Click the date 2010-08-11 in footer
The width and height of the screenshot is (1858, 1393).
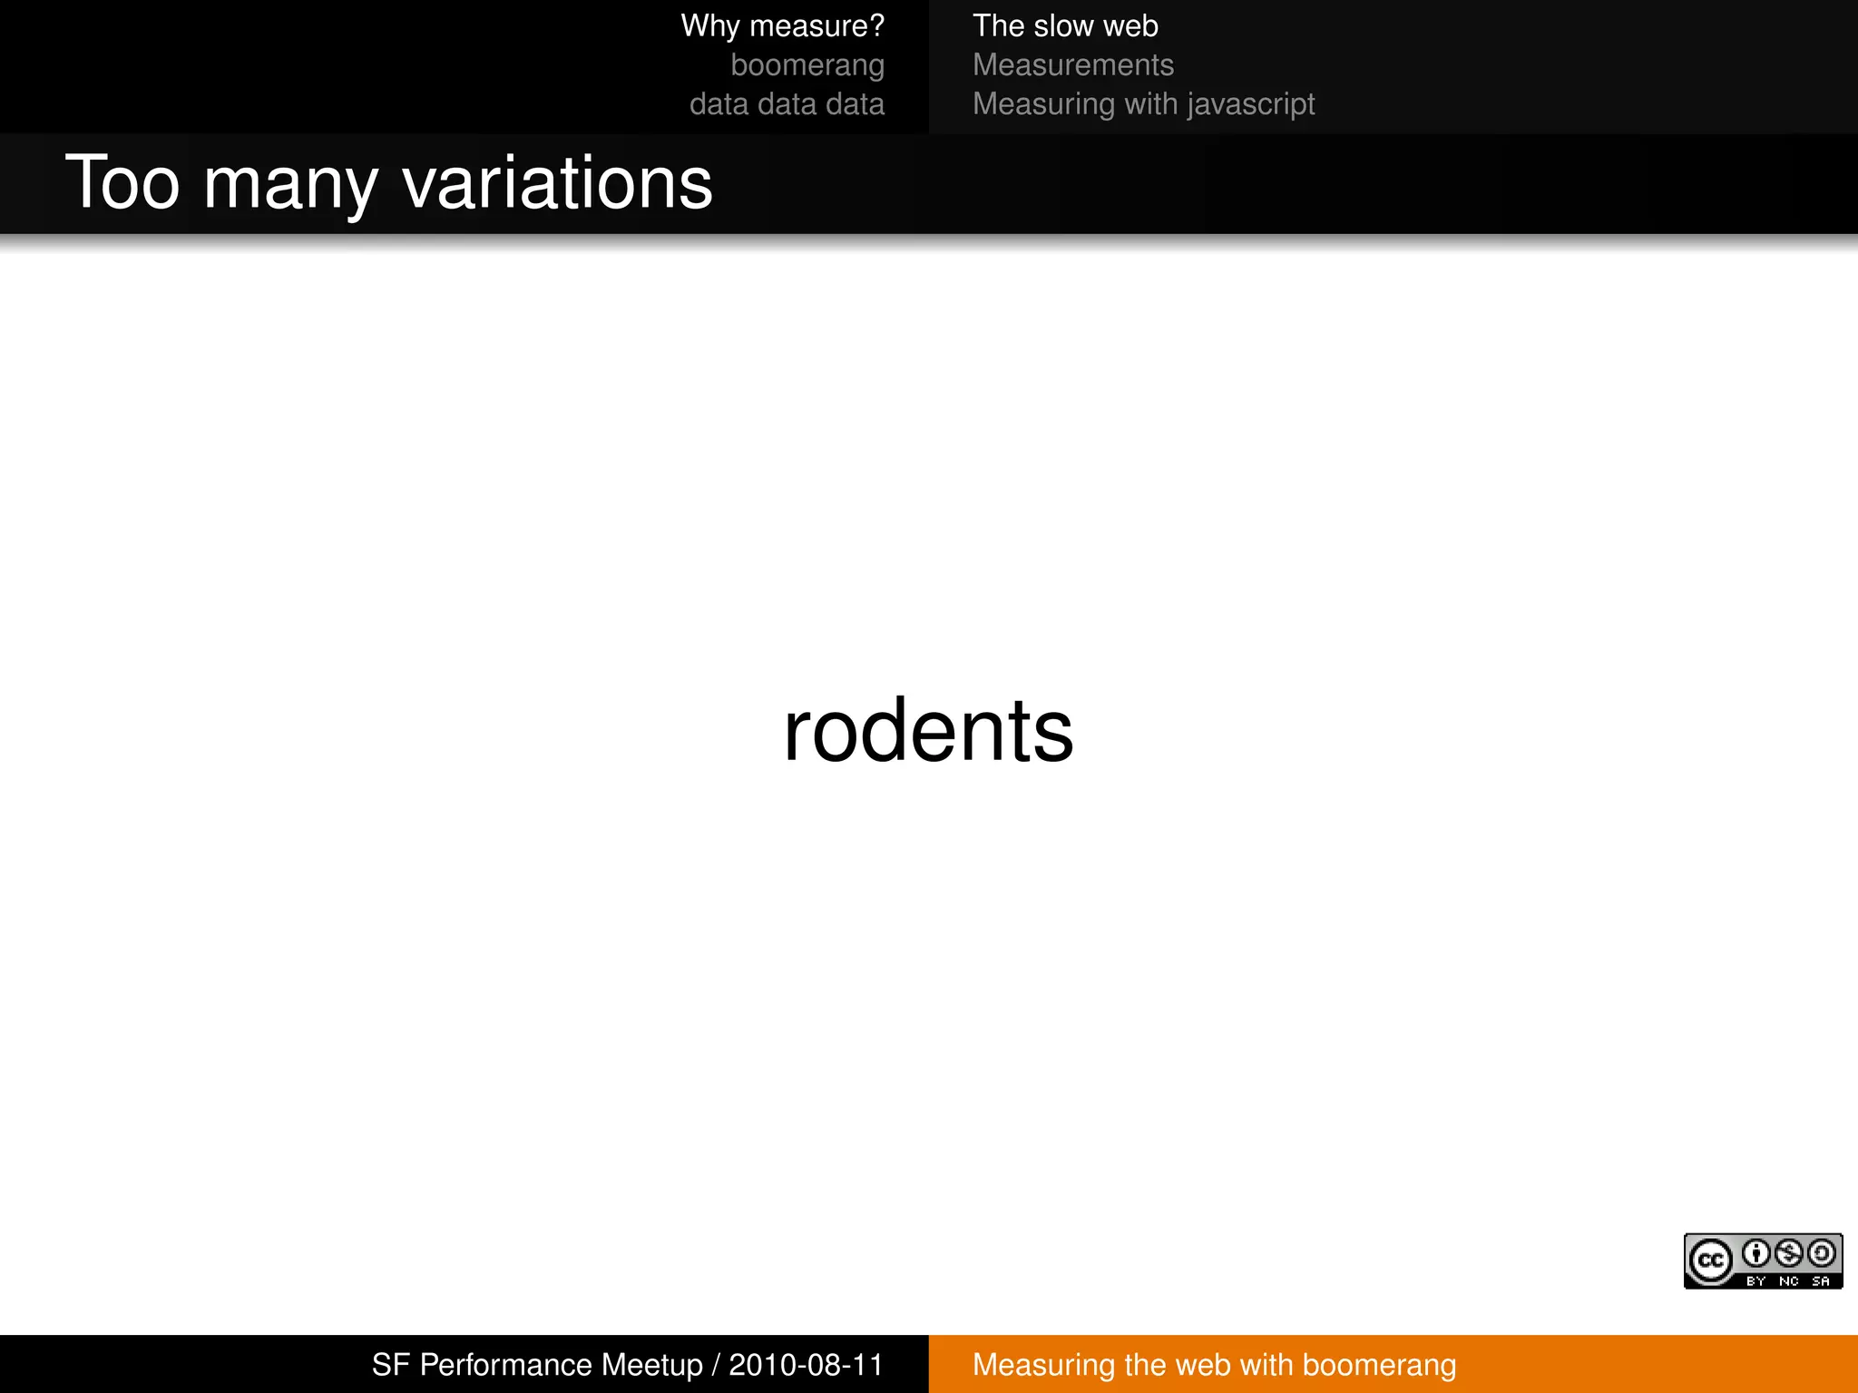(x=806, y=1364)
